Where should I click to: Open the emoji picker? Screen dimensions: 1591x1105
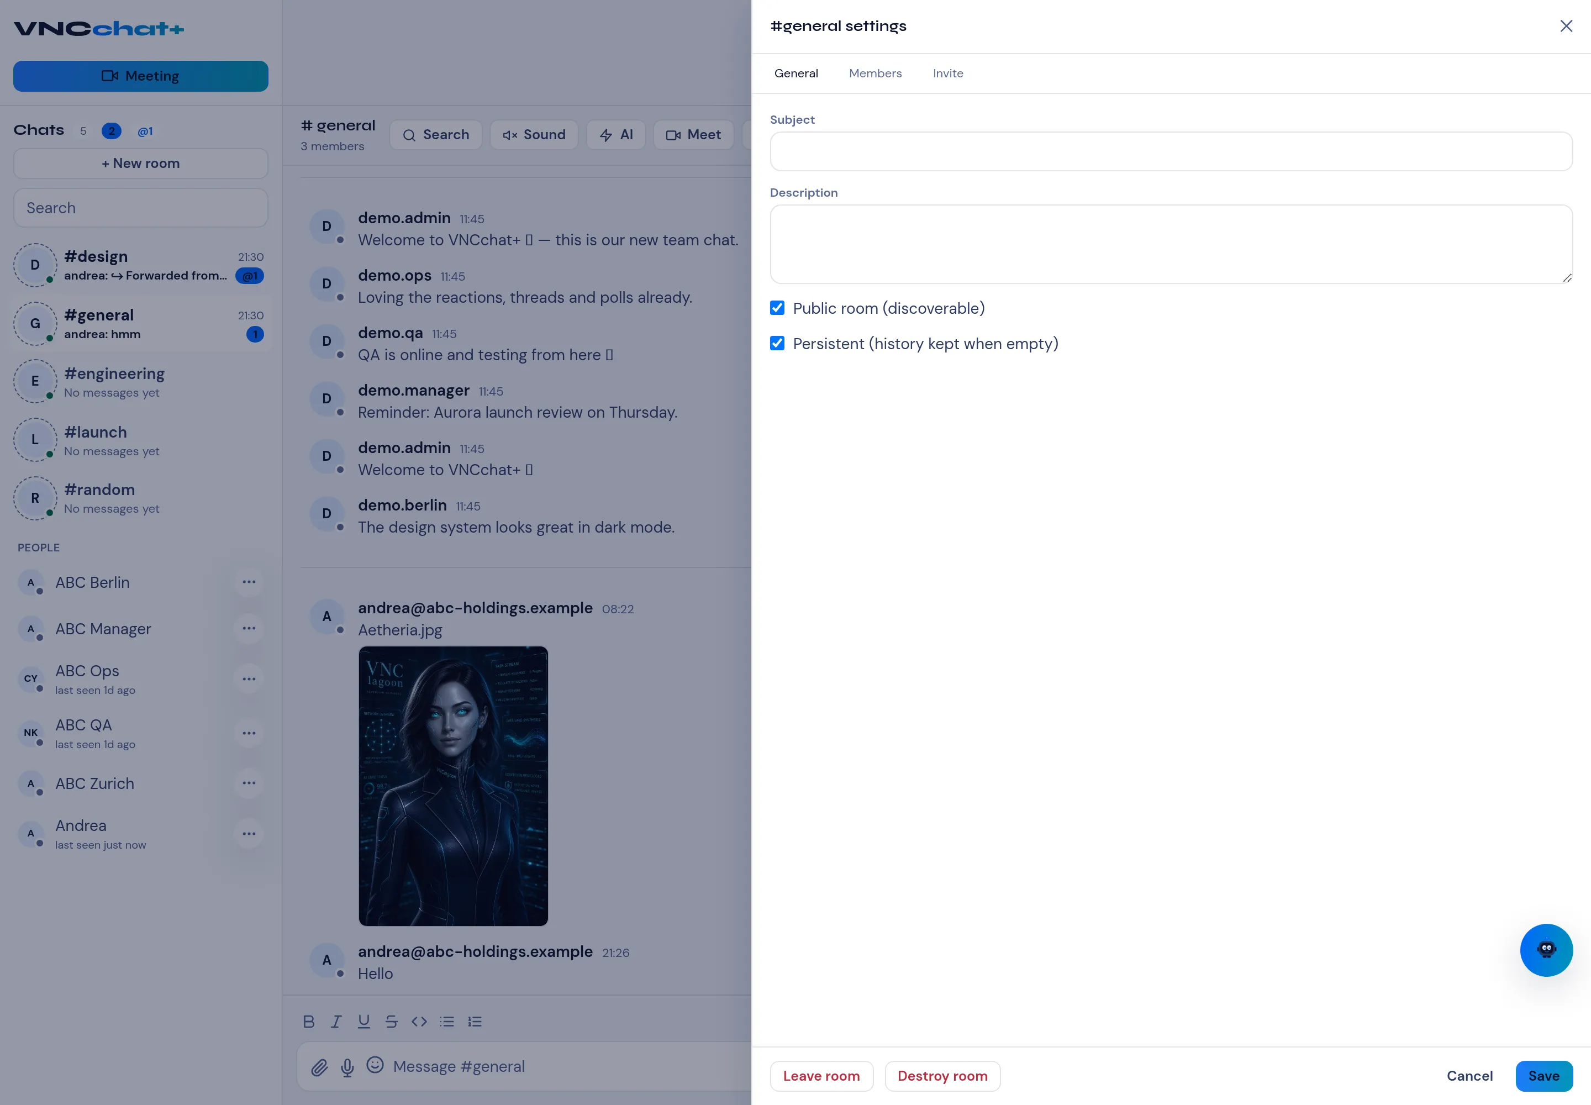[375, 1065]
